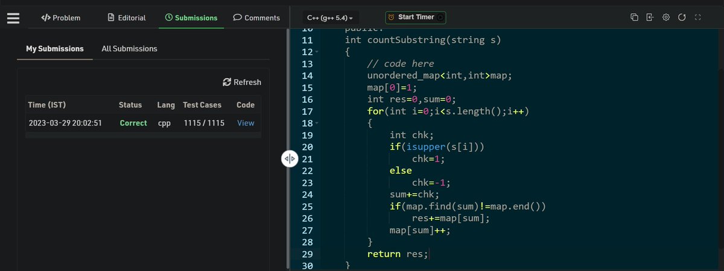Switch to the Problem tab
This screenshot has width=724, height=271.
click(61, 18)
